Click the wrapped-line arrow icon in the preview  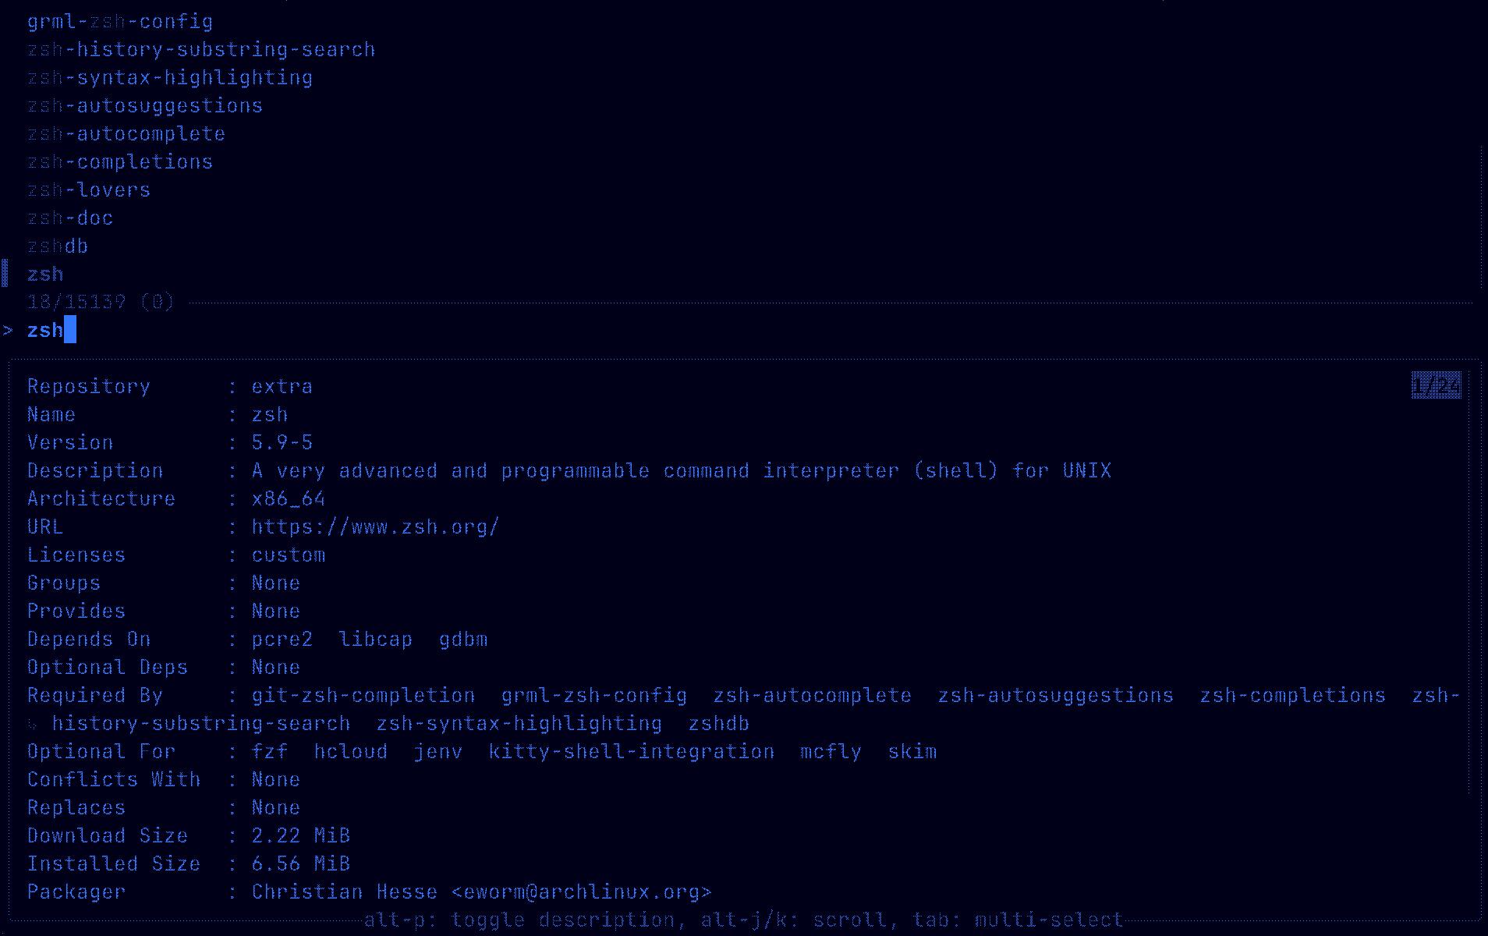[33, 725]
